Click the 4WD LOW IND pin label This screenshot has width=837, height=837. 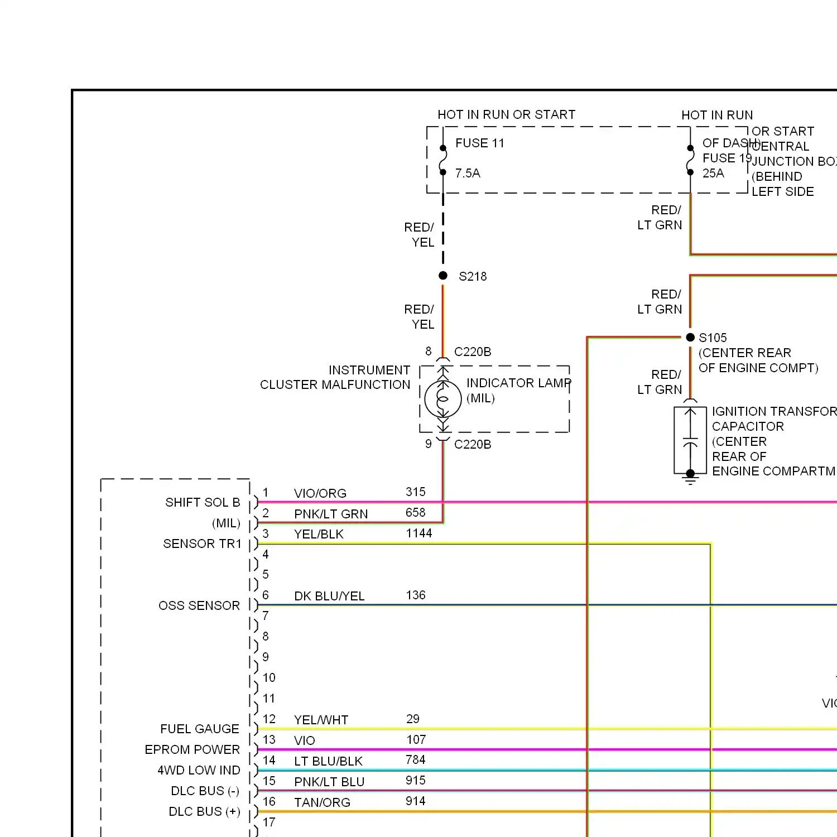pyautogui.click(x=199, y=771)
